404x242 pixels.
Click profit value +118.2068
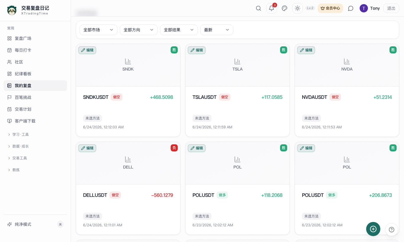tap(272, 195)
